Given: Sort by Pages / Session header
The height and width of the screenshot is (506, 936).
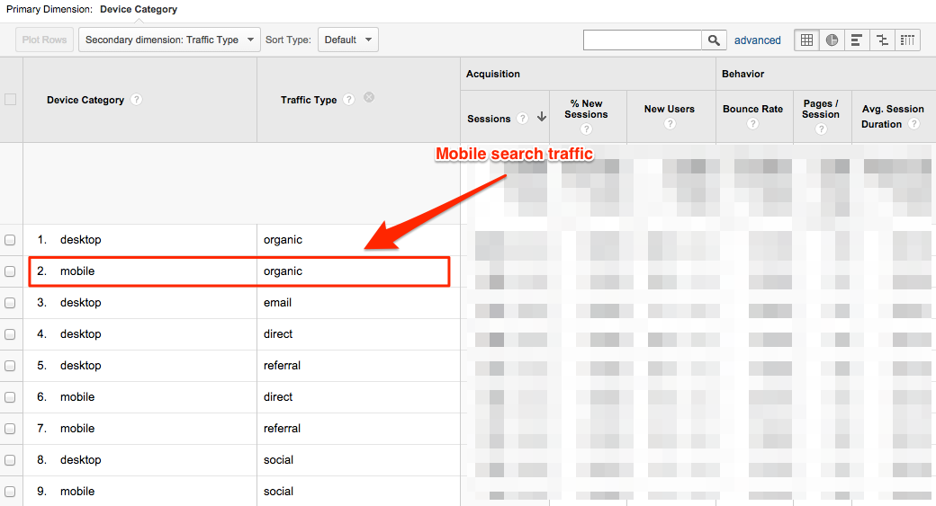Looking at the screenshot, I should point(821,109).
